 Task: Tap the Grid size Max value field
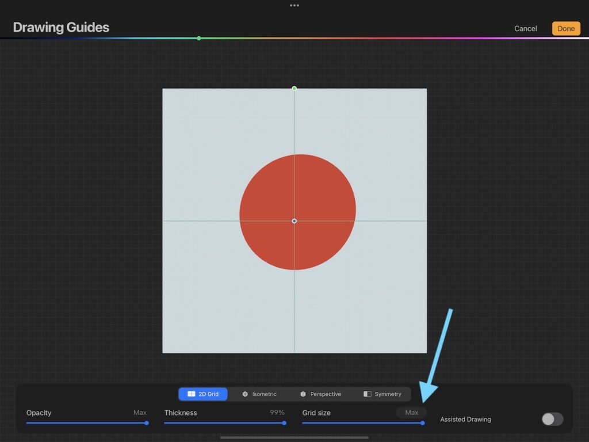coord(411,413)
